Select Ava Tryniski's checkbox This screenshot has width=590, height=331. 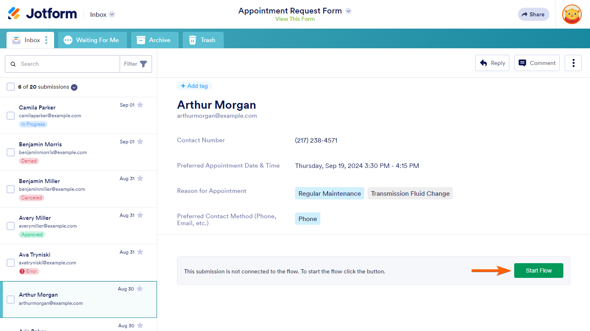point(11,263)
